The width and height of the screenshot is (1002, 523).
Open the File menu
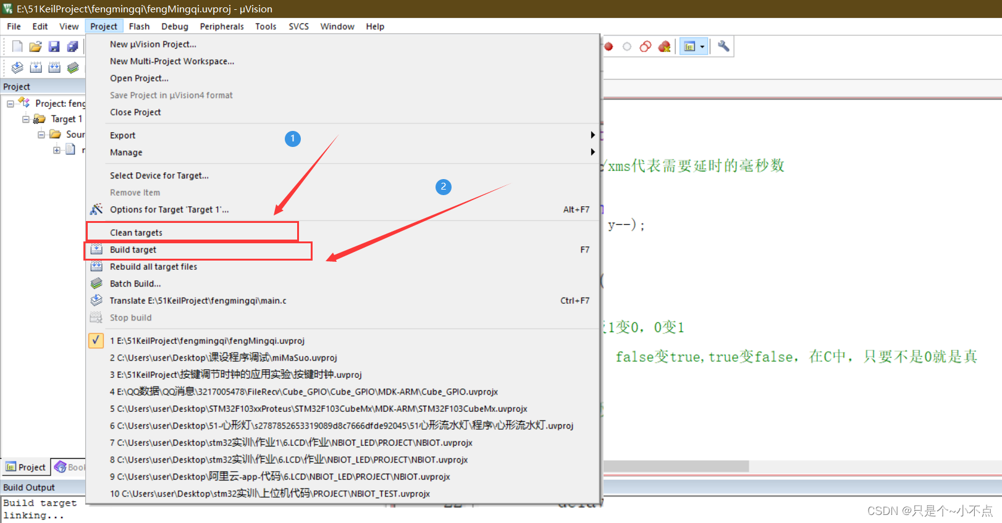[x=14, y=27]
